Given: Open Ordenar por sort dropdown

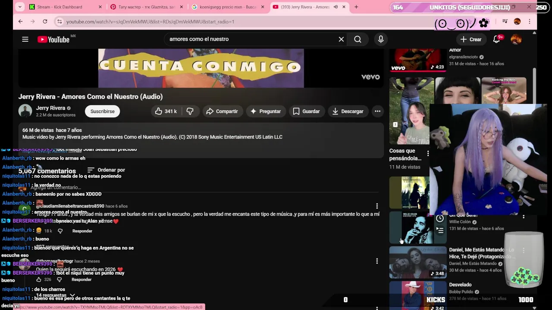Looking at the screenshot, I should coord(106,170).
